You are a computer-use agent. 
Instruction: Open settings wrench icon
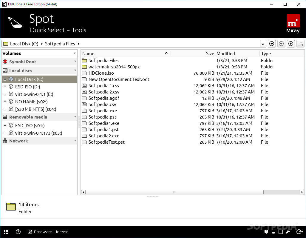pyautogui.click(x=288, y=232)
